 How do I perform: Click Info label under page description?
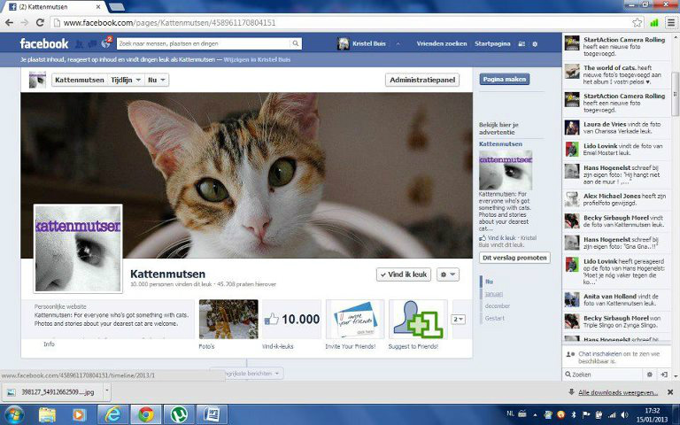(x=49, y=344)
